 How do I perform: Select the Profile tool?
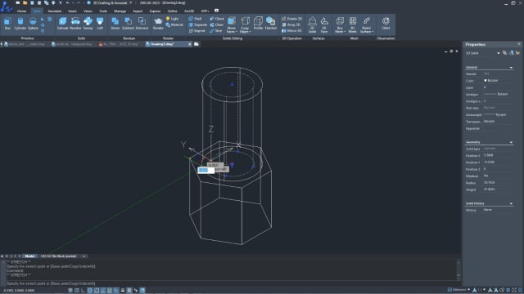click(258, 24)
